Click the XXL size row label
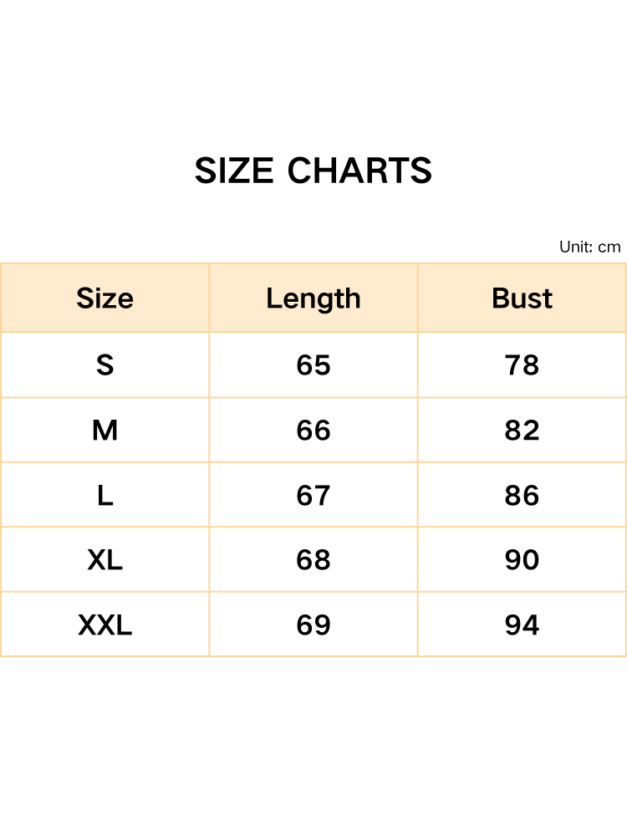The image size is (627, 836). (x=104, y=625)
